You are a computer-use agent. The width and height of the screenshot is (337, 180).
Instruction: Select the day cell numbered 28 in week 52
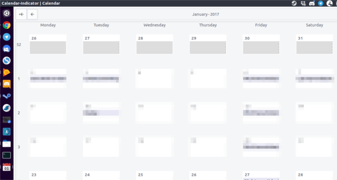[155, 44]
